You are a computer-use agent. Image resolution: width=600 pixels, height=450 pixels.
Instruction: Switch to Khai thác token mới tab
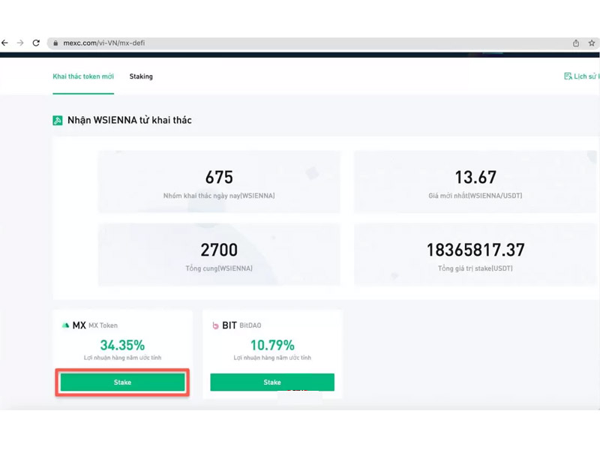(x=83, y=76)
